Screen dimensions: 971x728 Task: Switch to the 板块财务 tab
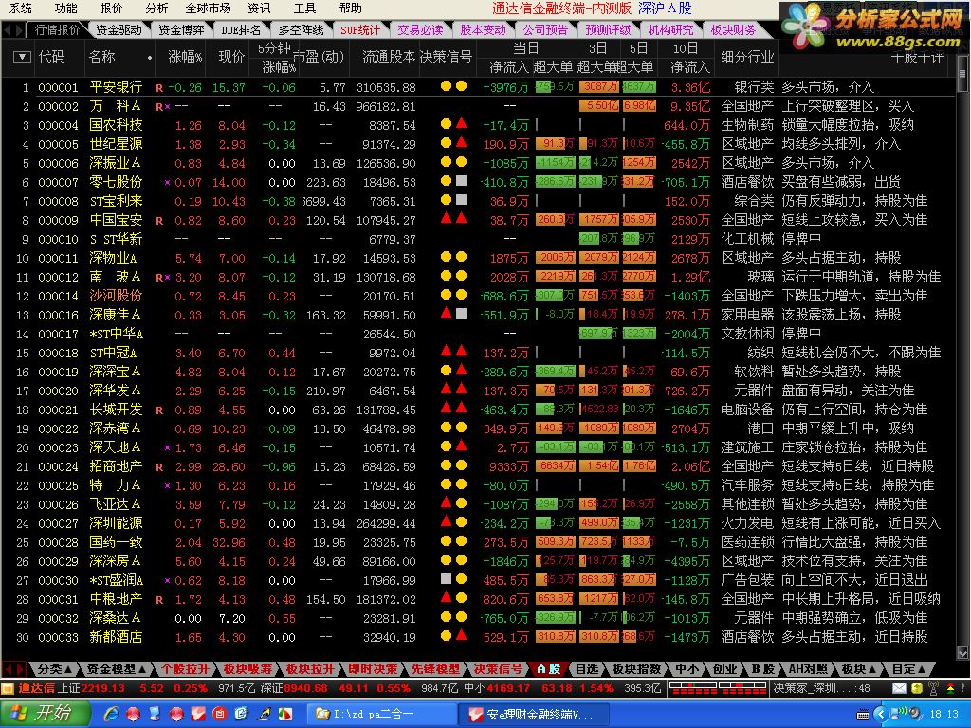tap(733, 29)
